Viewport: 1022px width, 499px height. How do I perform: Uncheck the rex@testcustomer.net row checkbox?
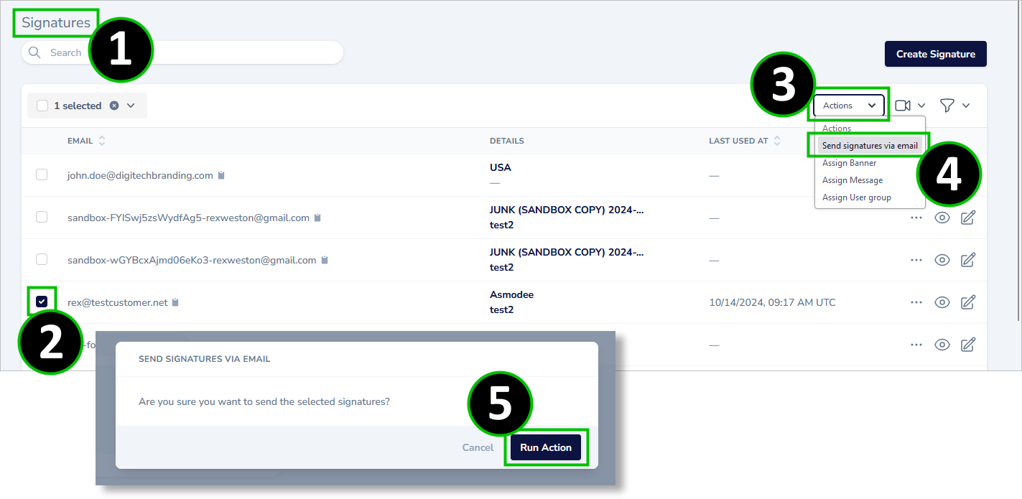coord(42,300)
